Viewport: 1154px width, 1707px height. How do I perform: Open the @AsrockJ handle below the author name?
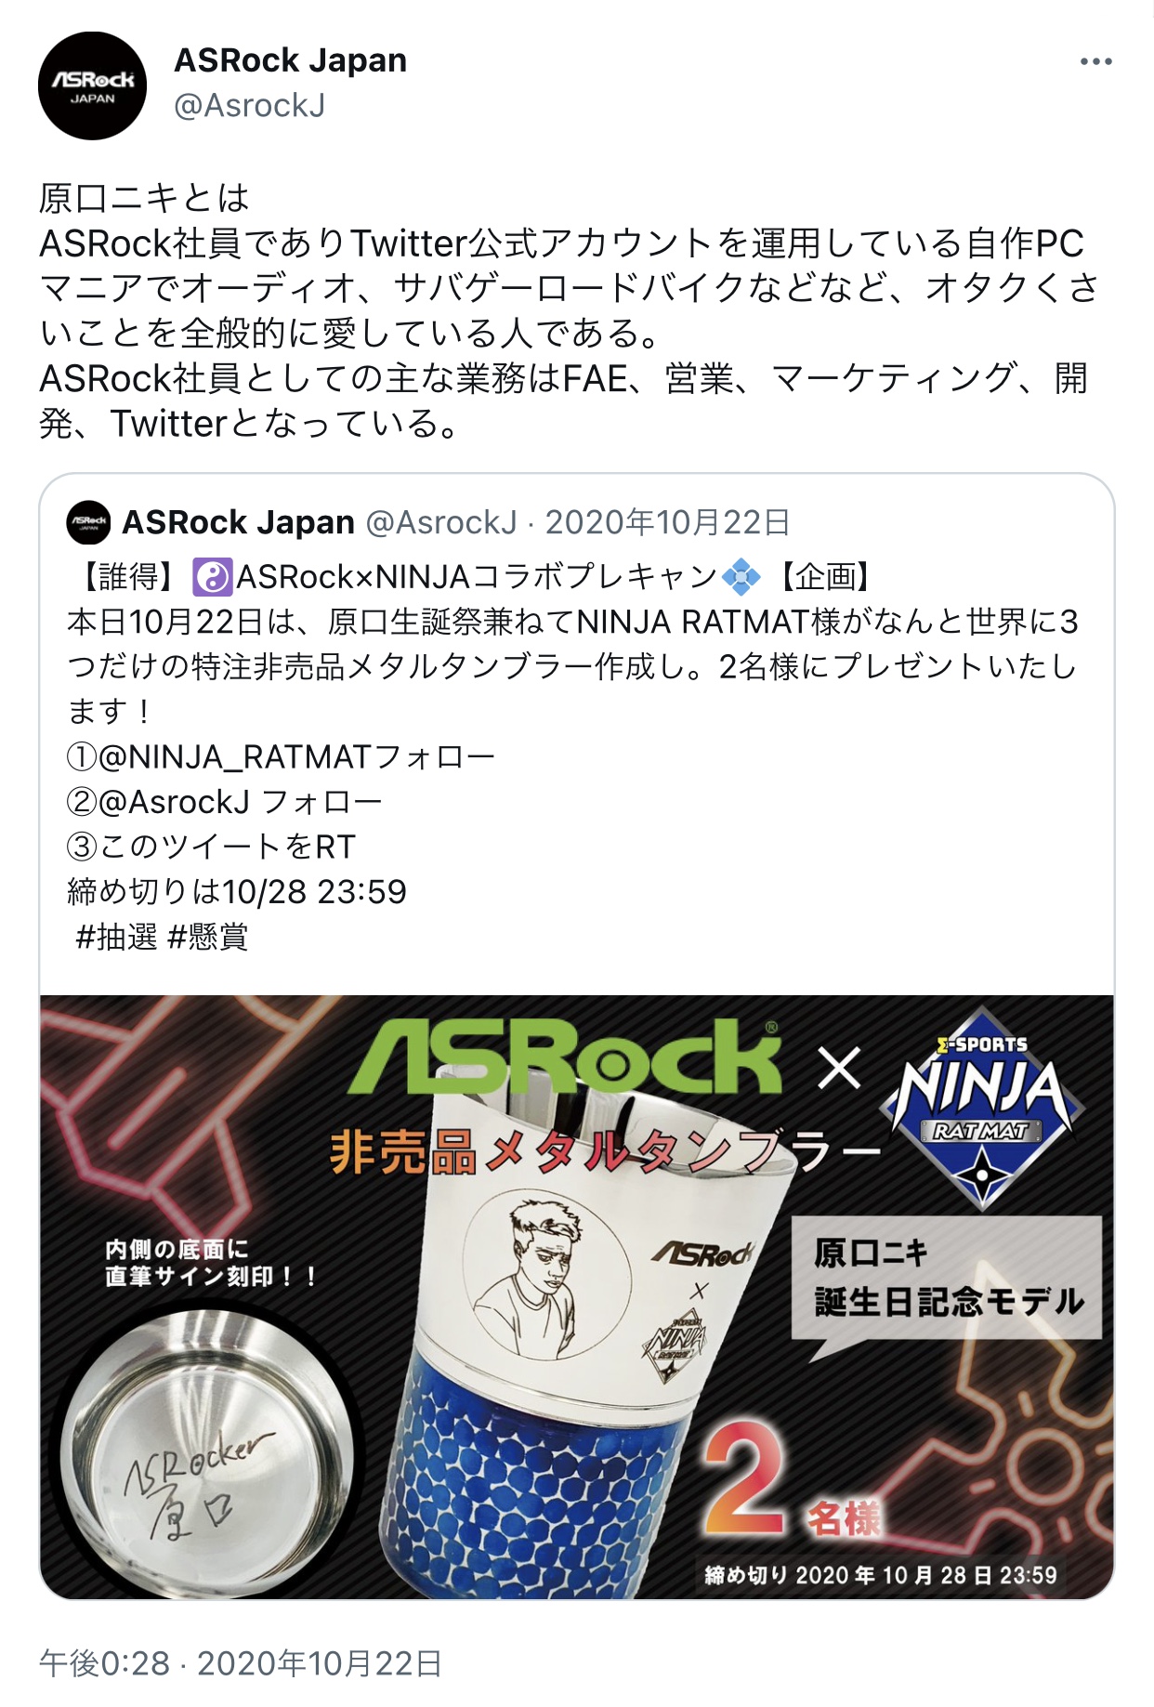pyautogui.click(x=250, y=106)
